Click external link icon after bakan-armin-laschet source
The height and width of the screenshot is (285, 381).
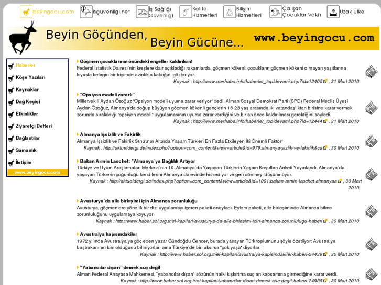(340, 181)
